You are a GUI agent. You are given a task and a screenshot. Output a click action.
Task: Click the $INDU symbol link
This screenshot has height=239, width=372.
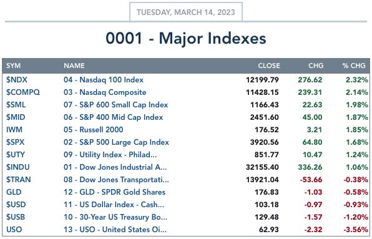tap(18, 167)
